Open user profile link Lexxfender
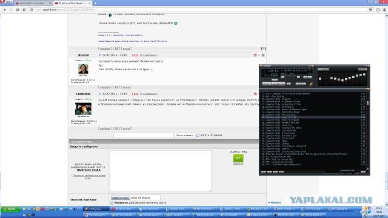 click(x=83, y=94)
